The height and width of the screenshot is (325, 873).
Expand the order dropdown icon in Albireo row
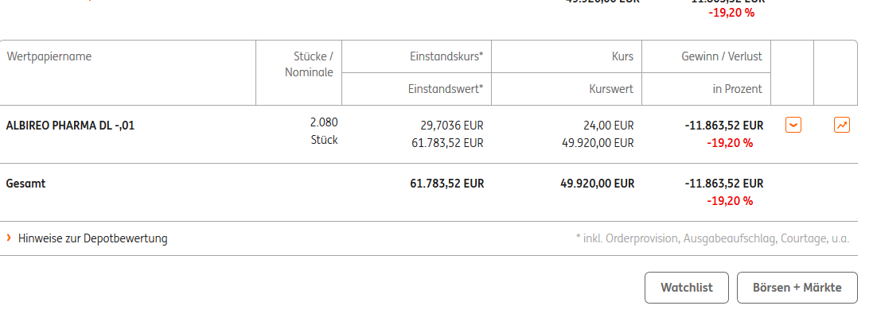click(x=793, y=125)
